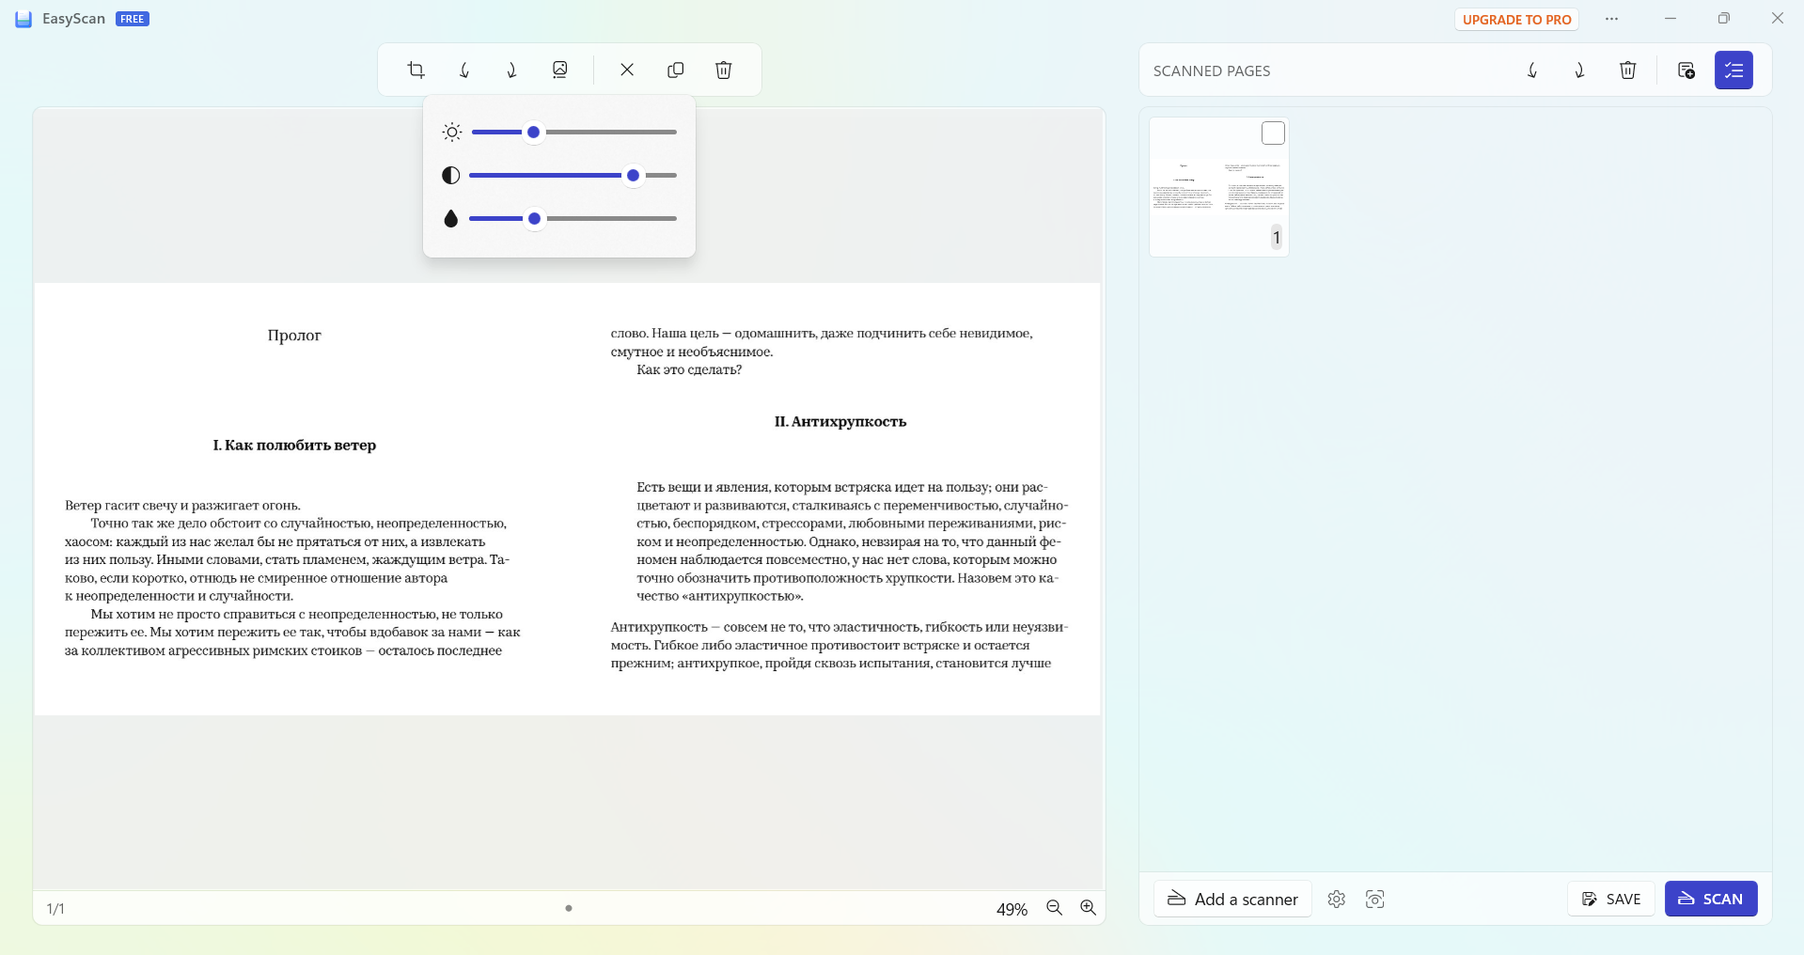Click the add pages icon in the Scanned Pages header

tap(1686, 70)
